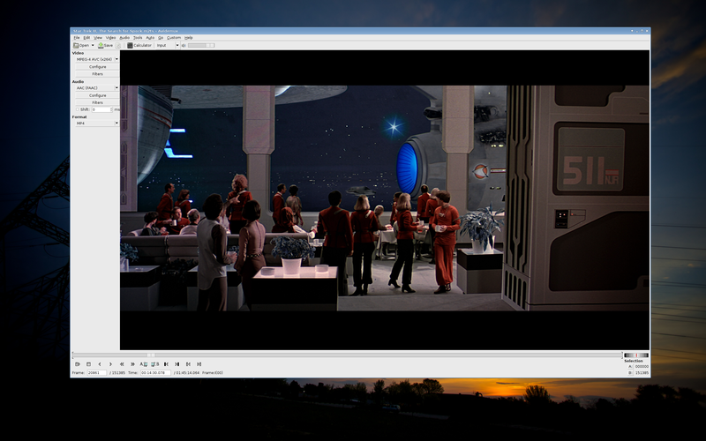Open the bitrate Calculator
The image size is (706, 441).
coord(139,46)
